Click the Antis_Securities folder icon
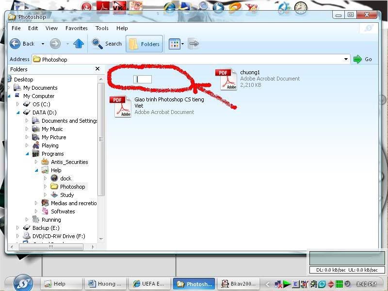This screenshot has width=388, height=291. click(x=45, y=162)
